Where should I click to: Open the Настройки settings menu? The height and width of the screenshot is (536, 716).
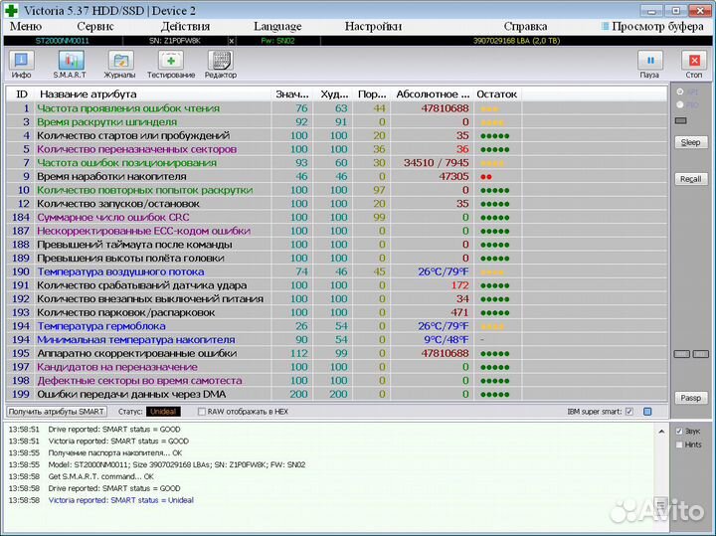[374, 27]
